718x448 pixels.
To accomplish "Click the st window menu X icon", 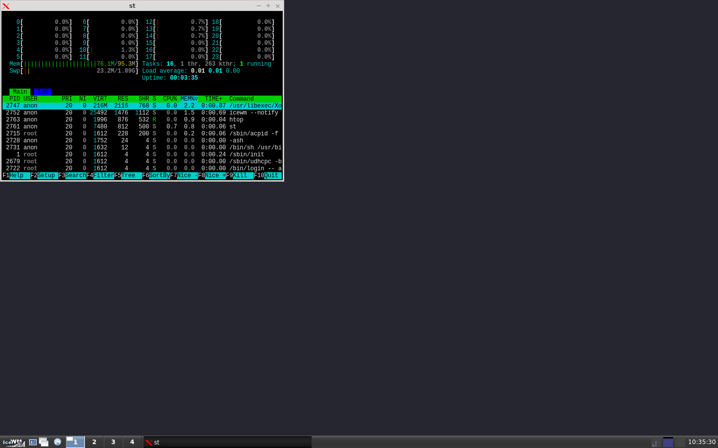I will point(6,6).
